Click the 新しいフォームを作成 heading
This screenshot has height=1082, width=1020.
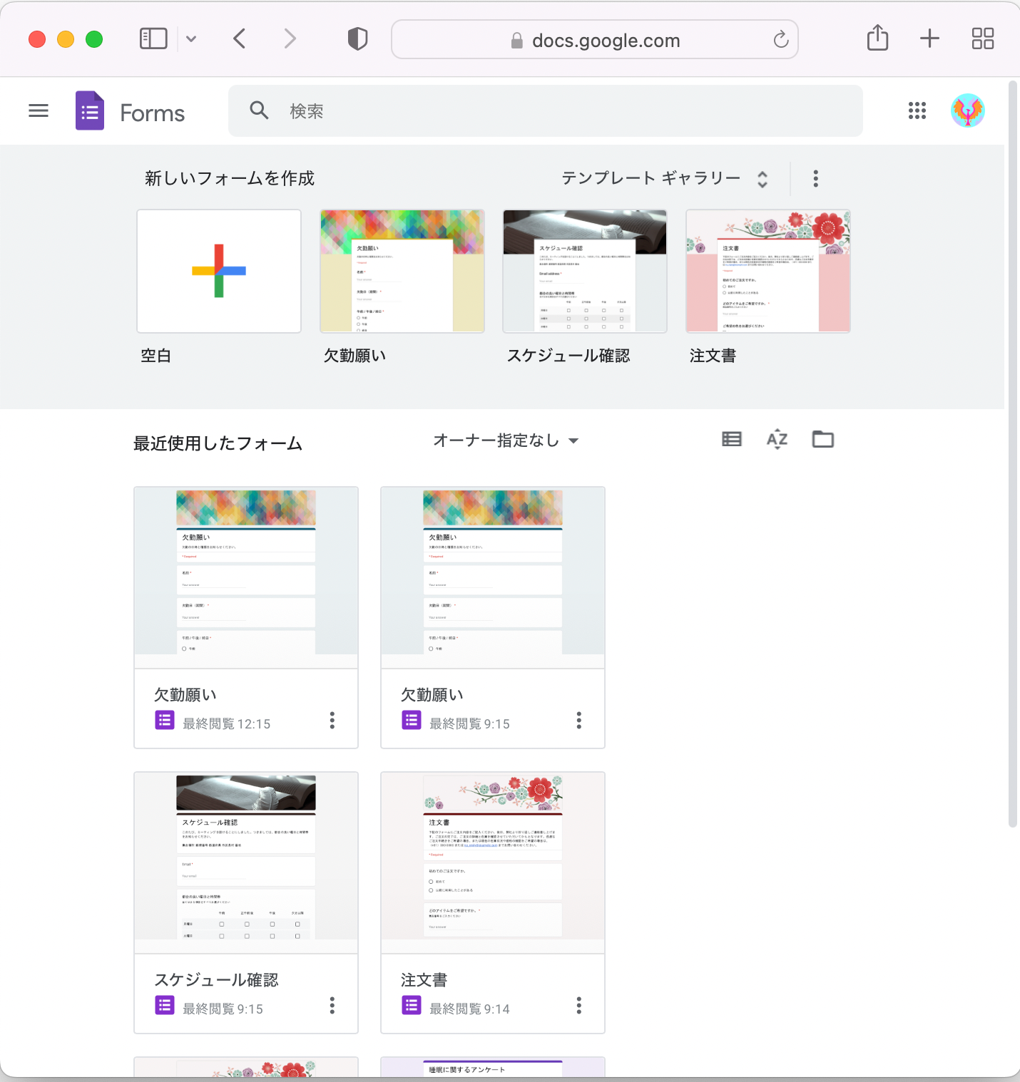click(x=230, y=178)
